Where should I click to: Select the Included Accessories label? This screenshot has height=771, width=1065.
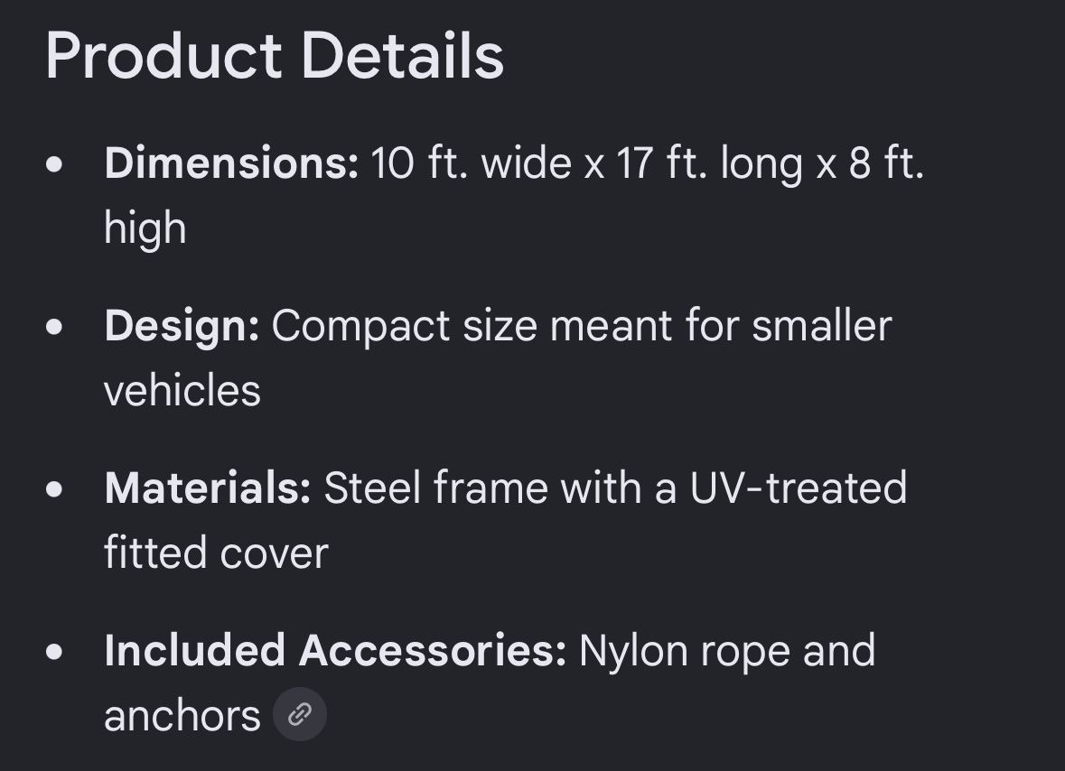tap(335, 650)
